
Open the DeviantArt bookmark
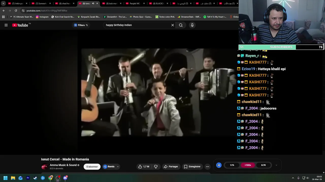[x=115, y=17]
